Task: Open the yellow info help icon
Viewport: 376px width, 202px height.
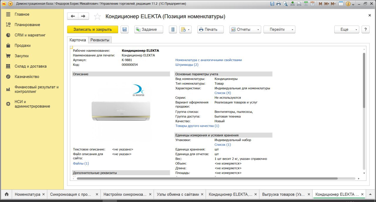Action: (x=348, y=4)
